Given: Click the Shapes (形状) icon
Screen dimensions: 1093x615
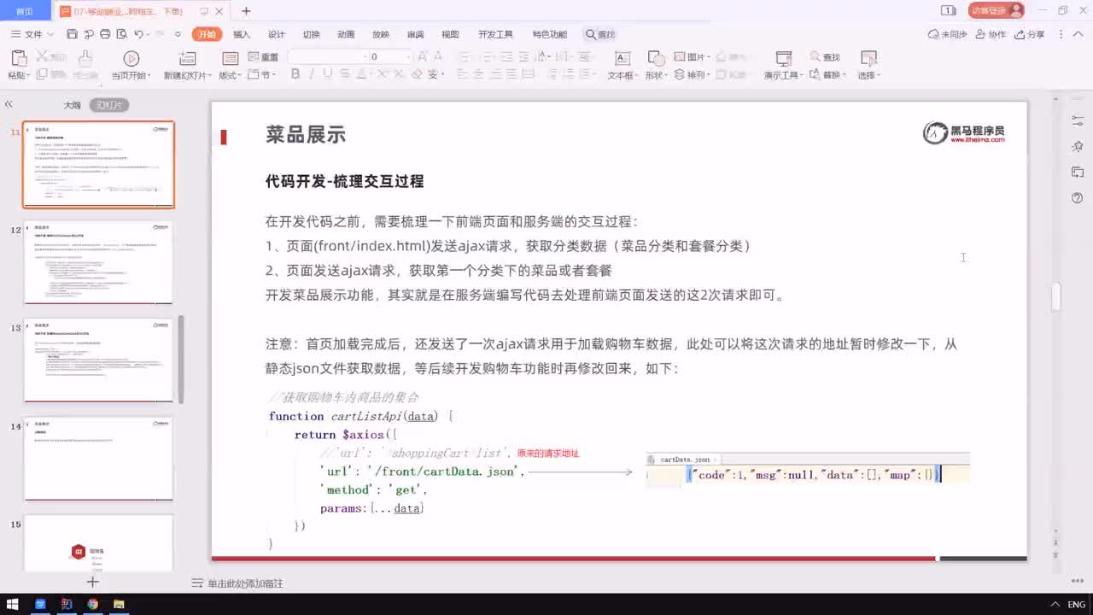Looking at the screenshot, I should pyautogui.click(x=656, y=58).
